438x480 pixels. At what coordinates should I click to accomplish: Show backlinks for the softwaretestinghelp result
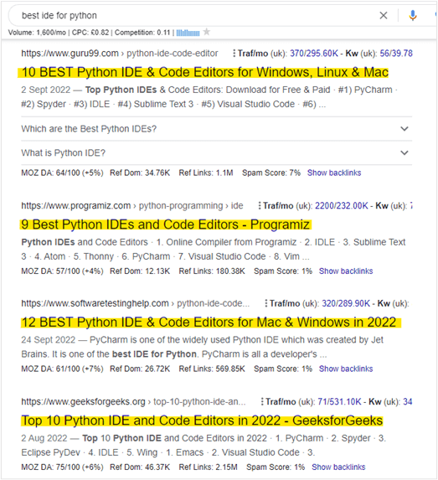(346, 369)
